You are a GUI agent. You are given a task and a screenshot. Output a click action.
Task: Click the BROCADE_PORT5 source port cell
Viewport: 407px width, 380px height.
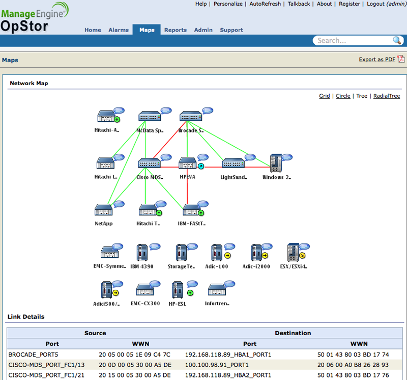pos(33,355)
